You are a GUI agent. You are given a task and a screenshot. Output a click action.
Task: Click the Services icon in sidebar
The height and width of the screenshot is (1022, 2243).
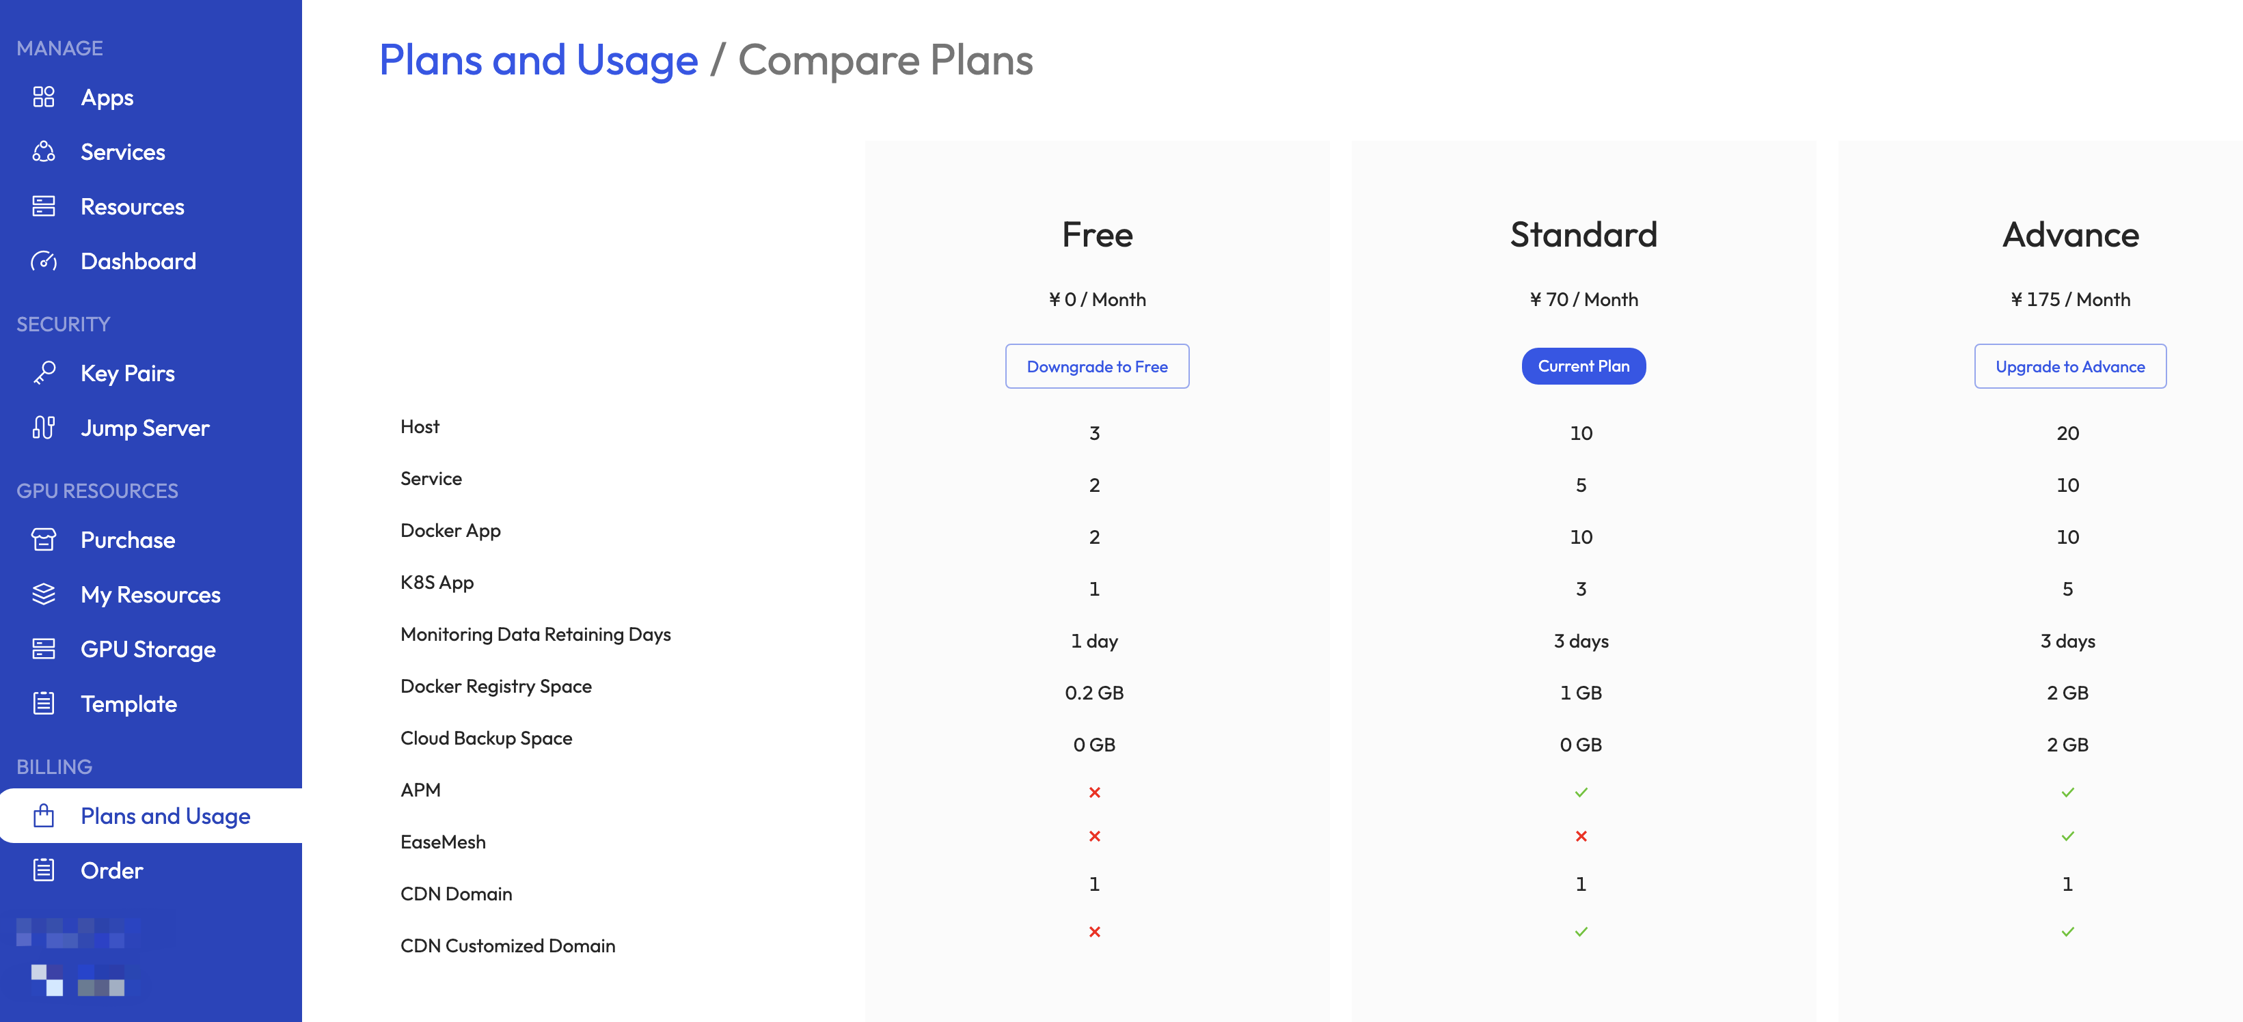(44, 152)
